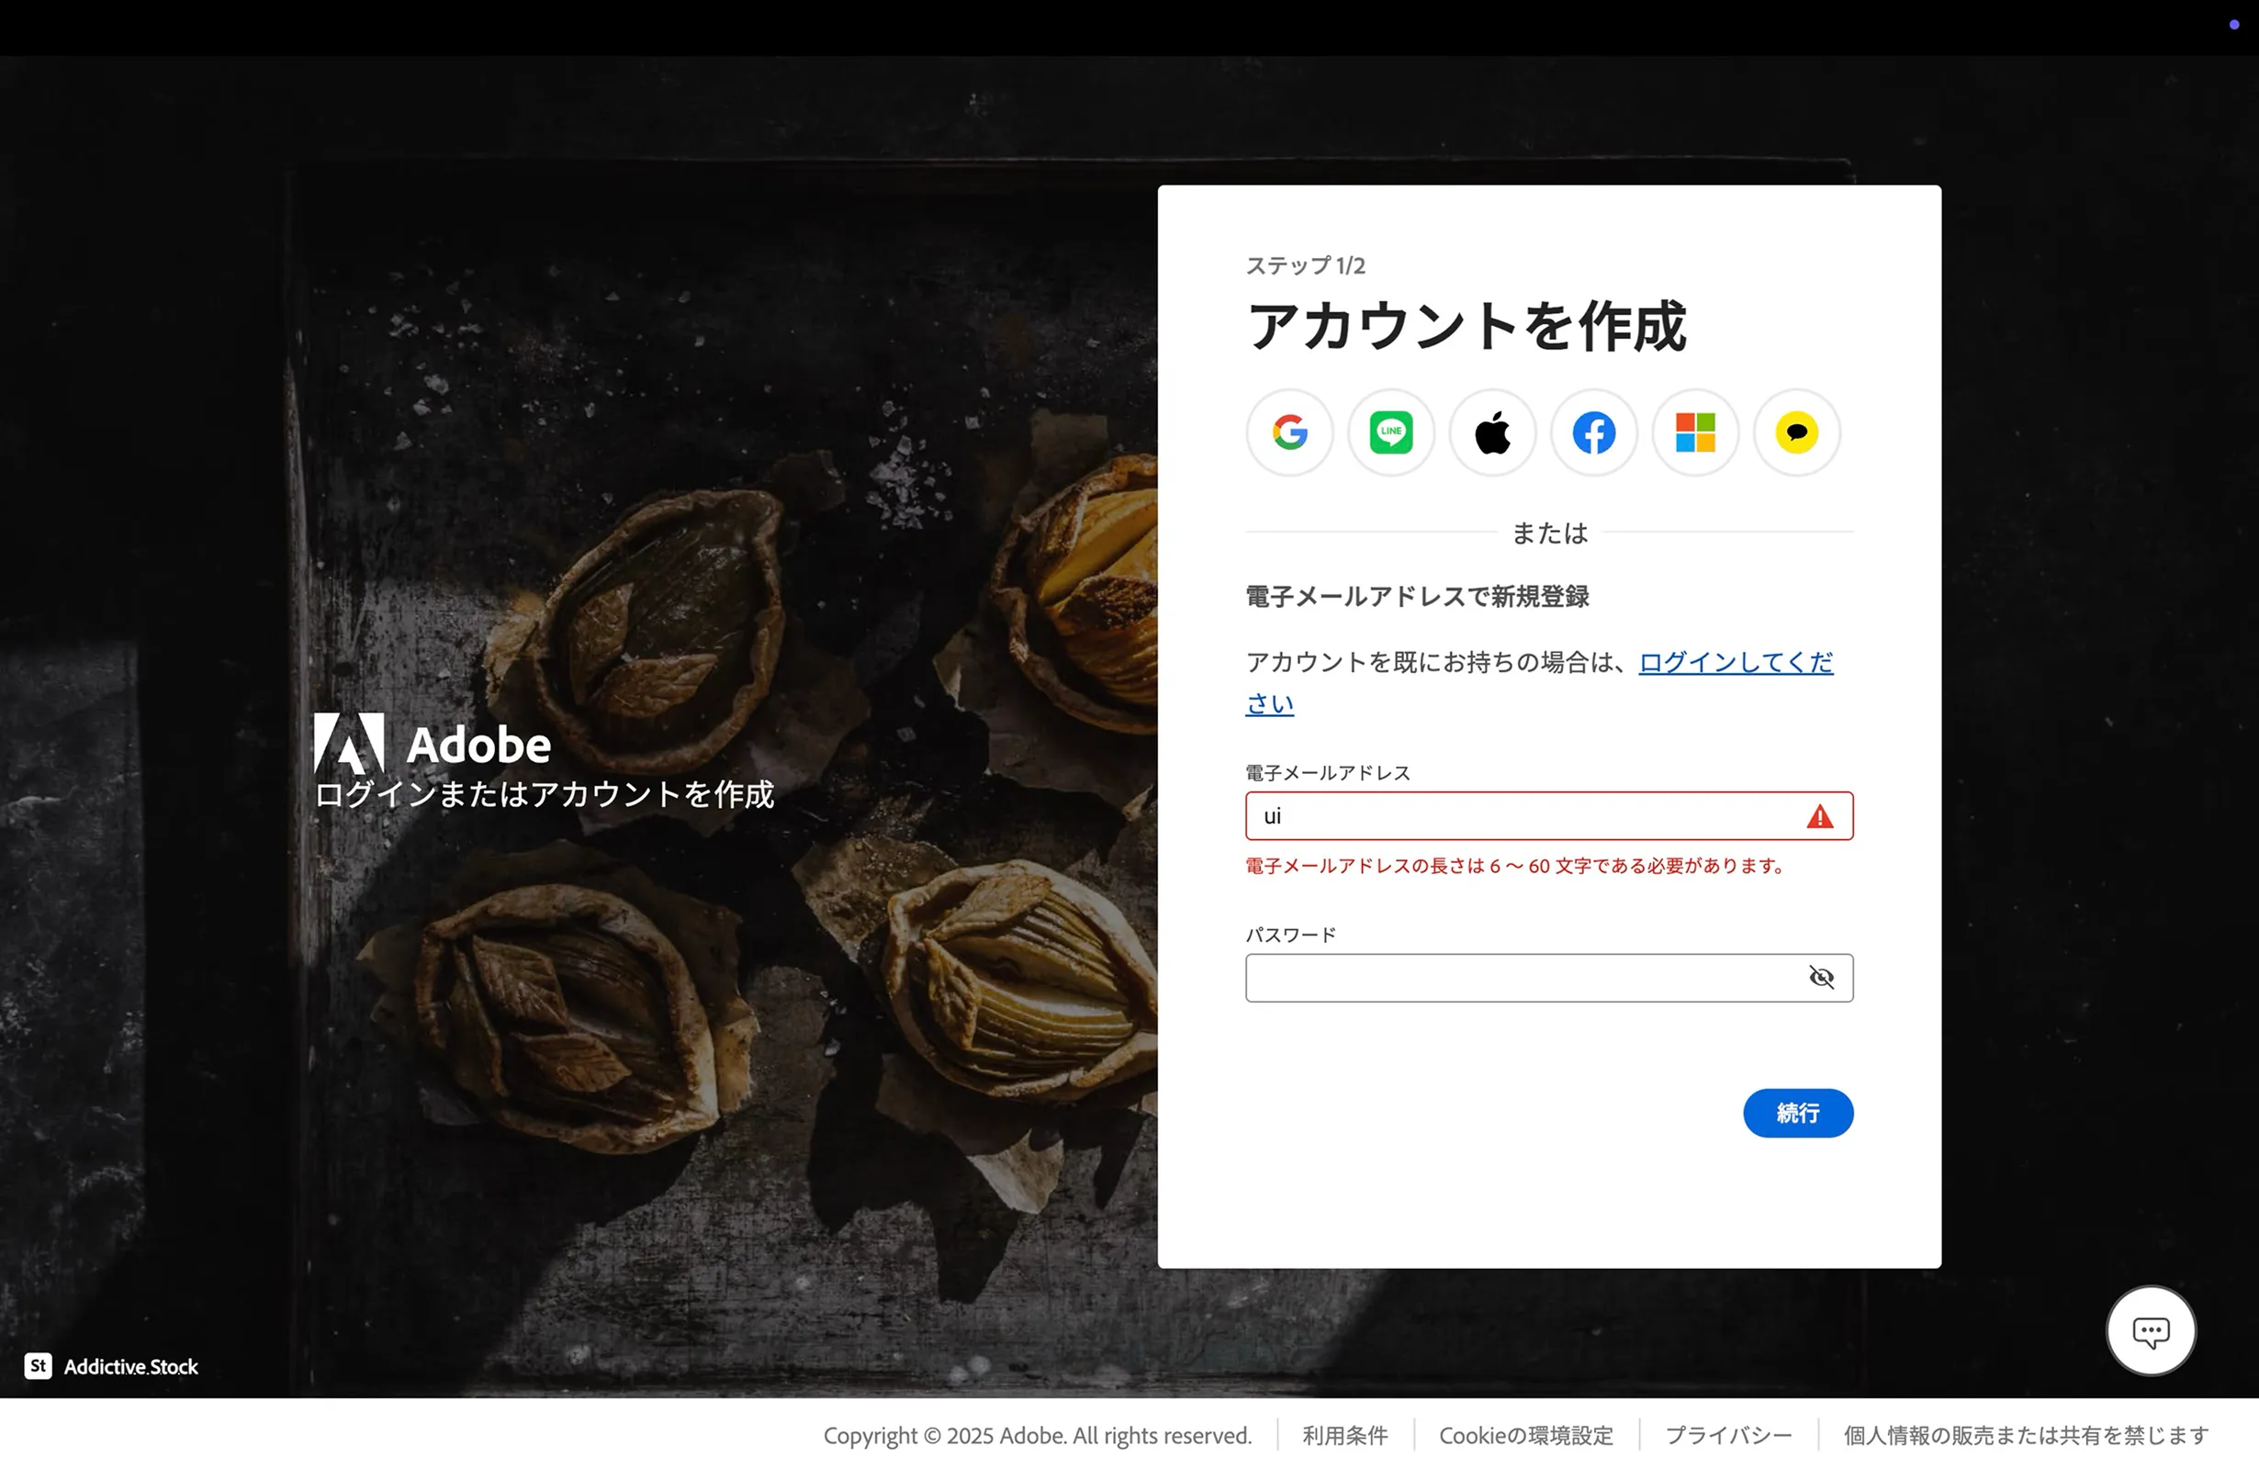Sign up using the Apple icon

(1492, 432)
